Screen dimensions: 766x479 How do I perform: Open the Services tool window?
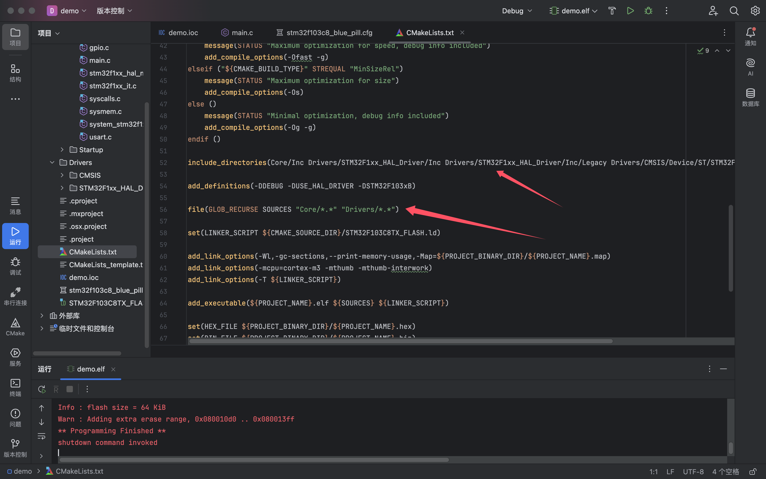pyautogui.click(x=15, y=357)
